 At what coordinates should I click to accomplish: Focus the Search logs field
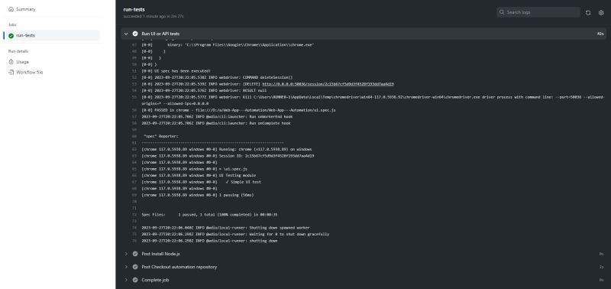point(538,12)
